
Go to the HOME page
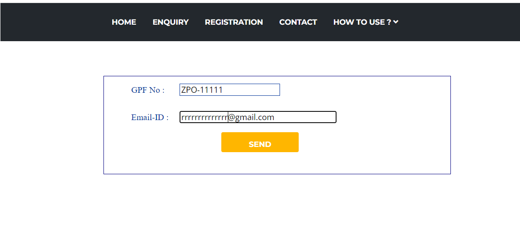click(x=124, y=22)
